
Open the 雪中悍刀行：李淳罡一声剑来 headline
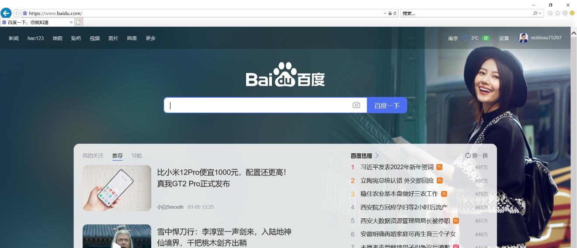[x=224, y=237]
